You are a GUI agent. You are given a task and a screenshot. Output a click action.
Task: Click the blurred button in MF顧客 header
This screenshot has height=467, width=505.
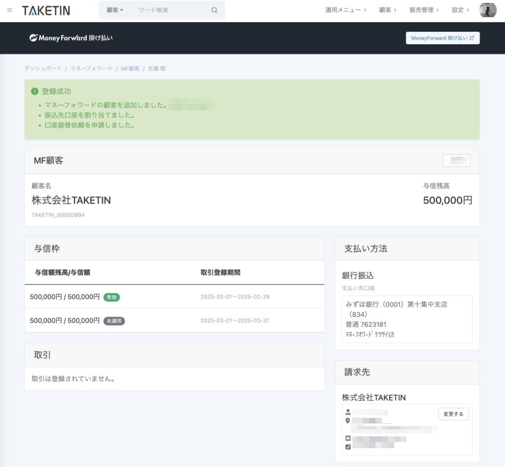coord(456,161)
